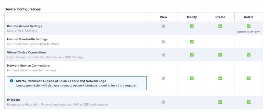Uncheck Create for Remote Access Settings

tap(220, 26)
